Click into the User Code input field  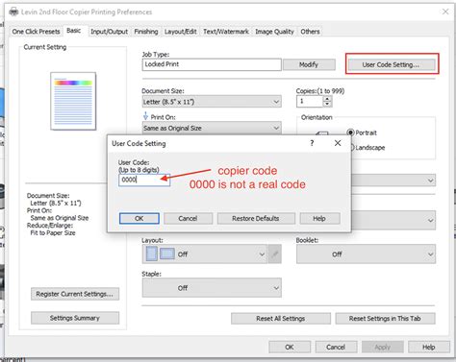pyautogui.click(x=144, y=180)
